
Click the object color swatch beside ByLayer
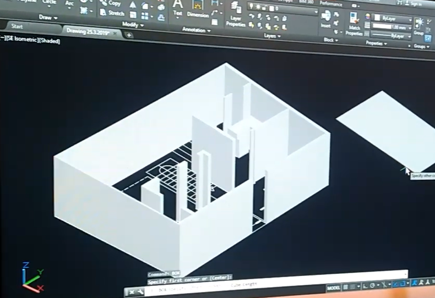pyautogui.click(x=377, y=18)
